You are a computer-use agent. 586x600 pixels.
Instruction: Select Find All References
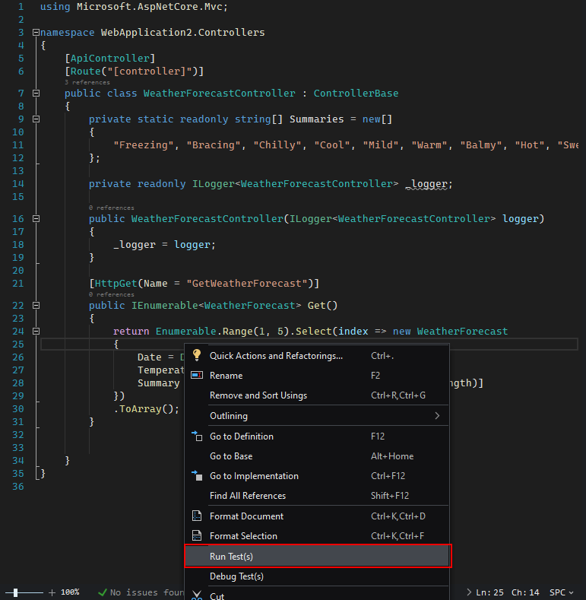click(248, 496)
